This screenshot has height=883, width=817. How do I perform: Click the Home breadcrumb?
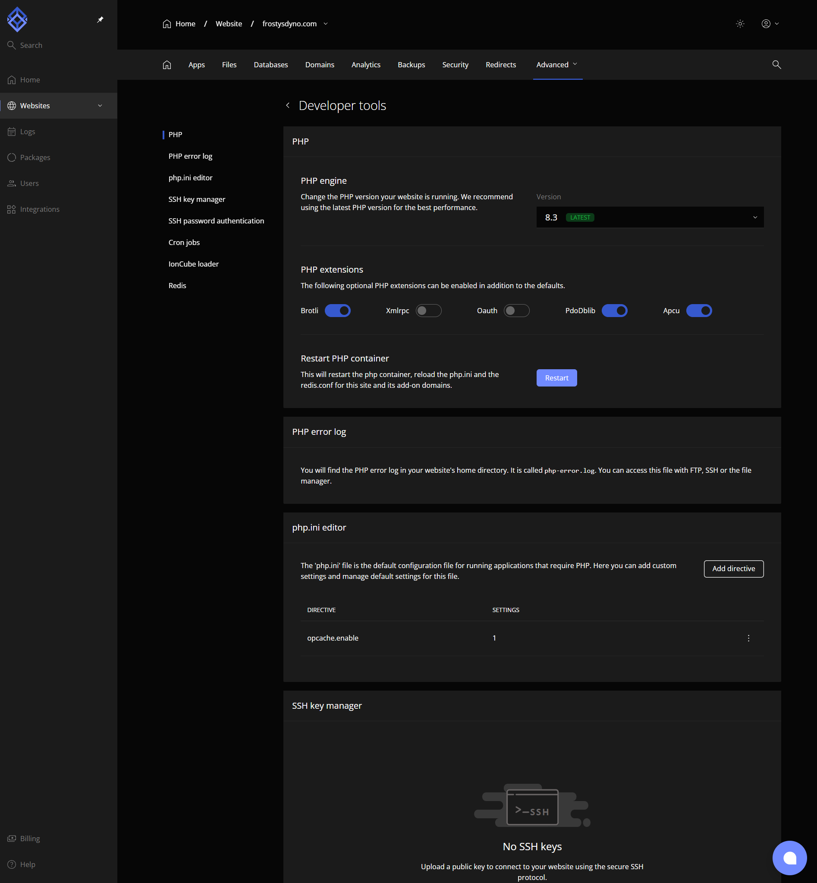point(179,24)
